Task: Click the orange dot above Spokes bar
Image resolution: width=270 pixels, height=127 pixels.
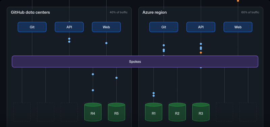Action: [x=201, y=53]
